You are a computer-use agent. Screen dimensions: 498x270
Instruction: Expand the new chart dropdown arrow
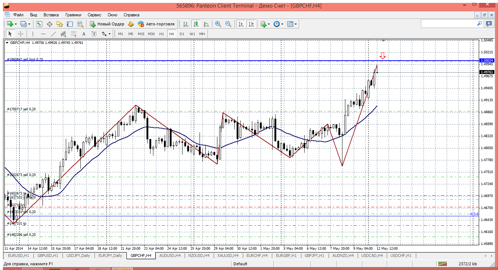pyautogui.click(x=16, y=24)
